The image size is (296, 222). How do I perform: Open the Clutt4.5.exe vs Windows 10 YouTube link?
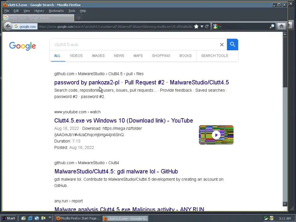tap(123, 121)
